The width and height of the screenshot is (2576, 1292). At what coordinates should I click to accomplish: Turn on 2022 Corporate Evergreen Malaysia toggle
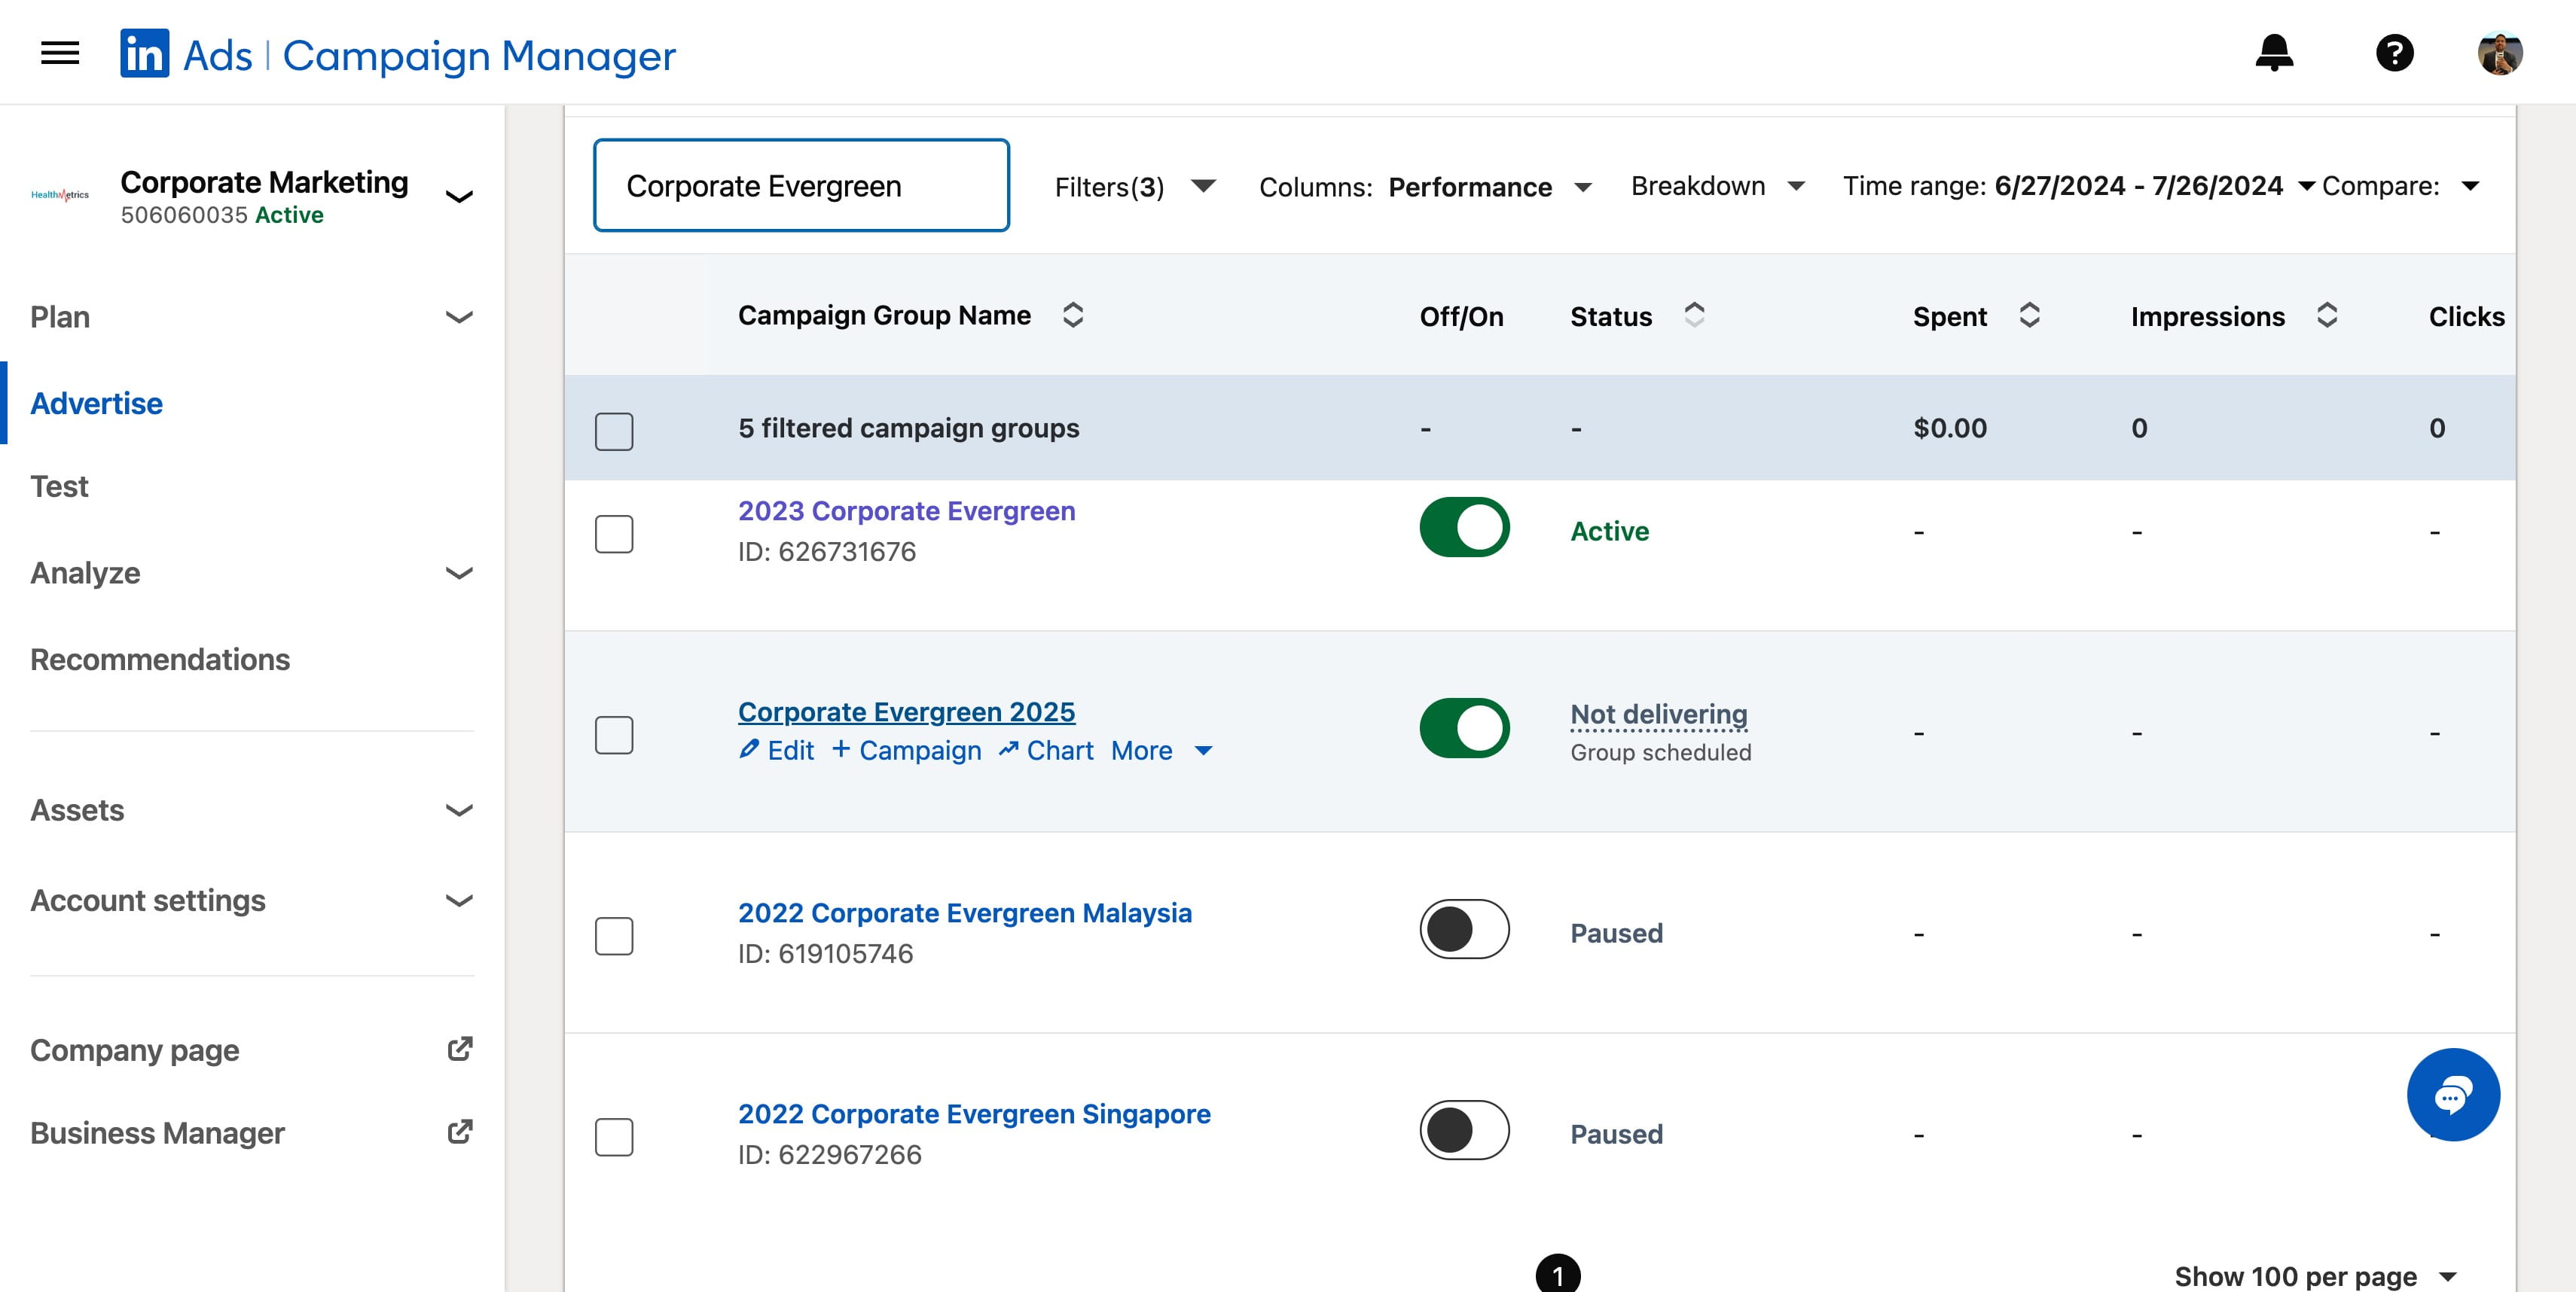[1464, 929]
